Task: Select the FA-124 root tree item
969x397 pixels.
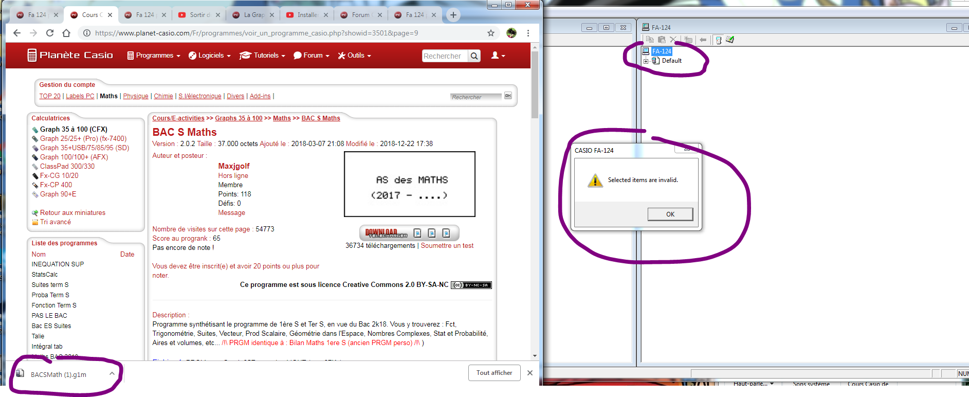Action: tap(662, 51)
